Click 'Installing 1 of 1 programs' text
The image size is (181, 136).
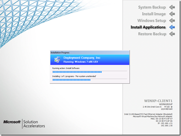(x=74, y=76)
